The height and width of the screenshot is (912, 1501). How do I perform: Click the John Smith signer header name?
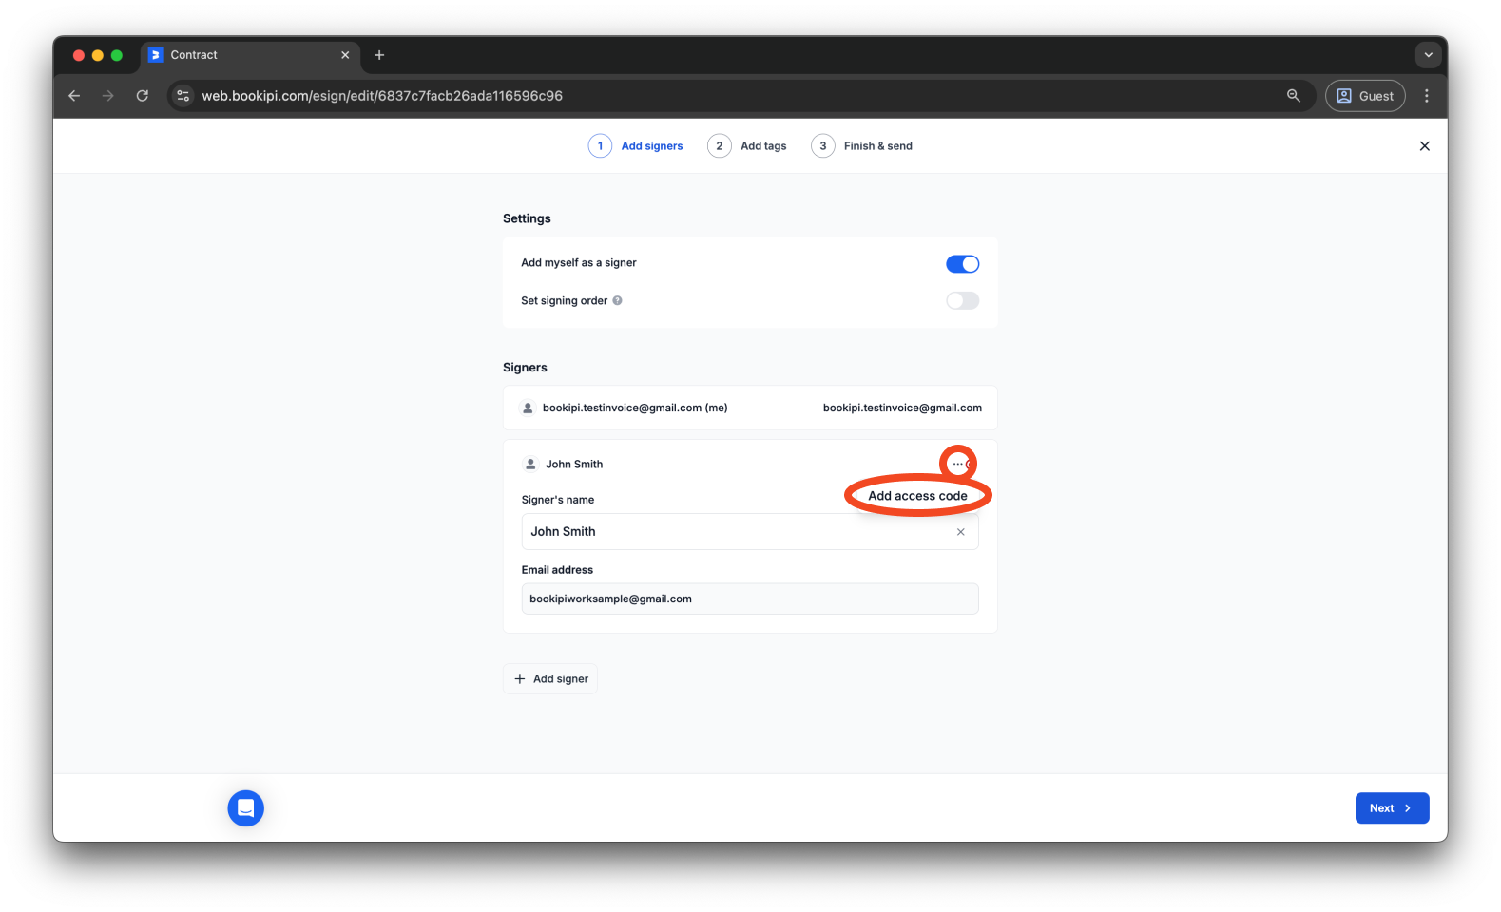coord(574,465)
